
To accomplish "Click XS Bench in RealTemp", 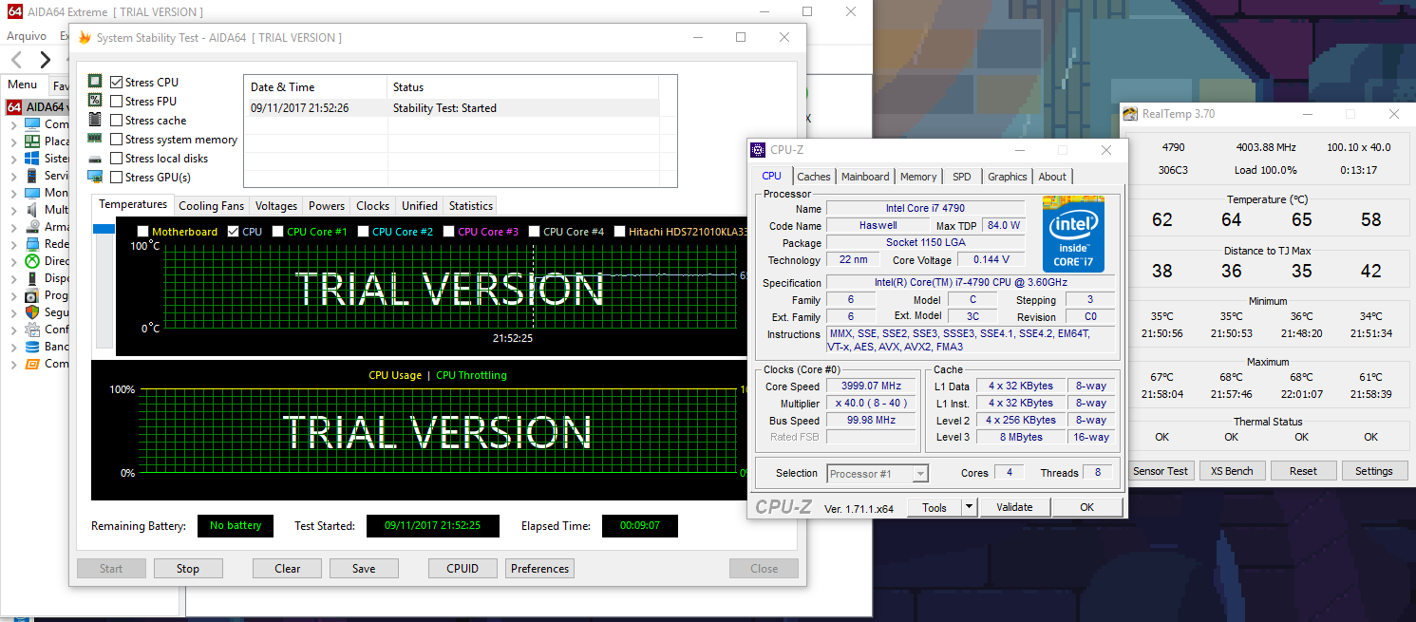I will pos(1232,471).
